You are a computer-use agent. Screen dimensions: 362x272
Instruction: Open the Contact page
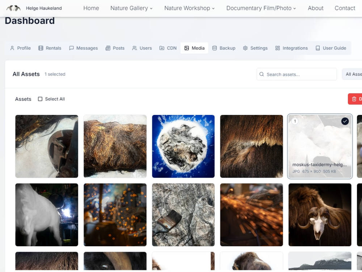[x=345, y=8]
